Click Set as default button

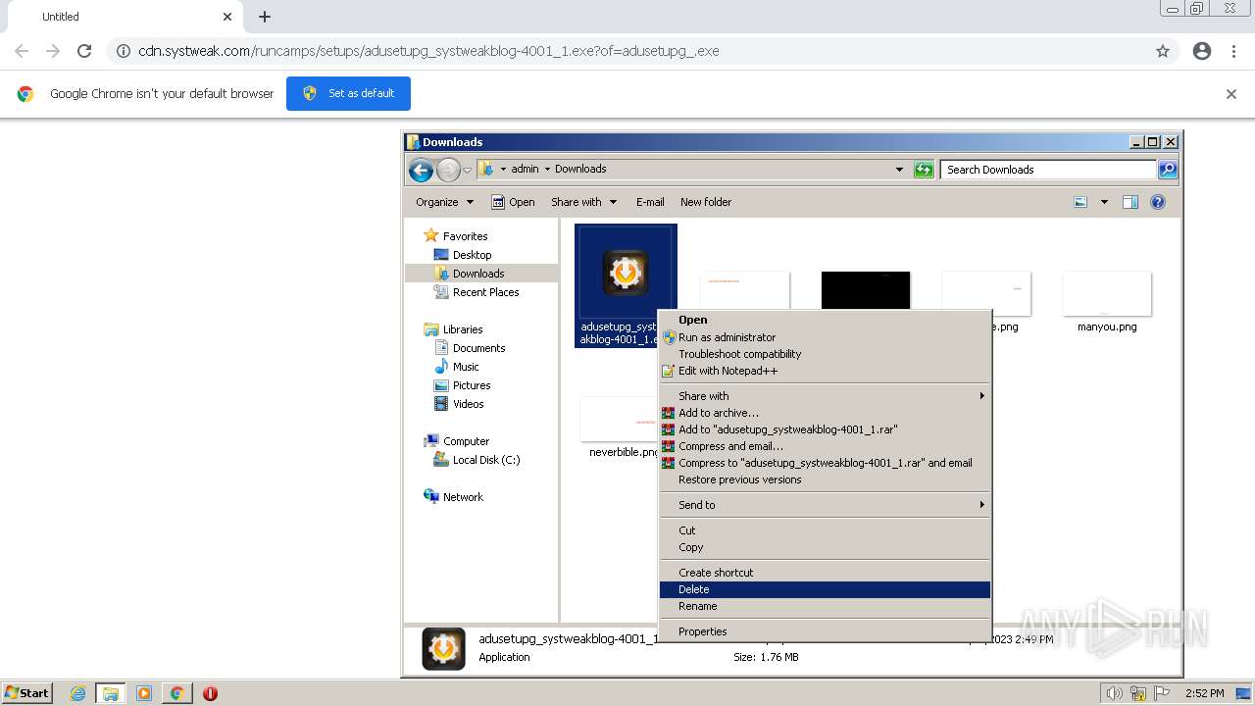(348, 93)
